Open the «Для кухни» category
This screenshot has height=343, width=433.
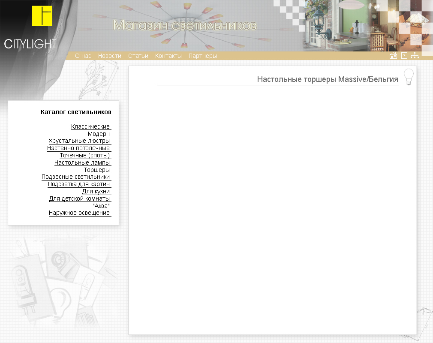[96, 191]
